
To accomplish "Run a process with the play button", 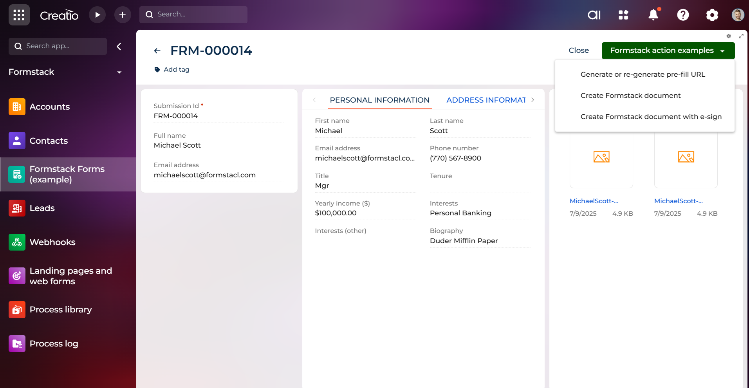I will tap(97, 15).
